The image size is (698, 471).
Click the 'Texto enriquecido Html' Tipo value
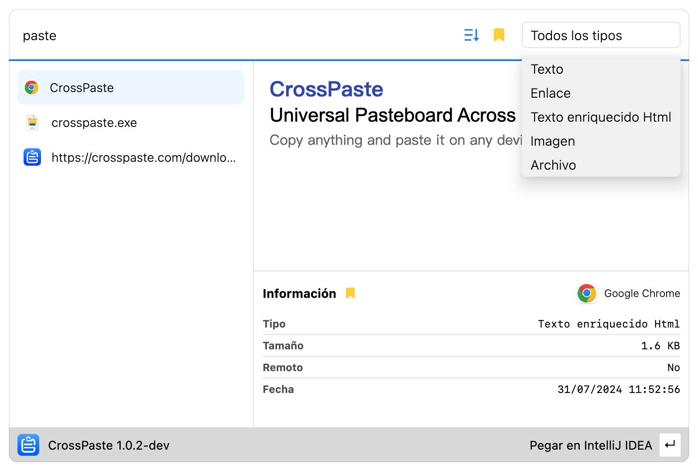609,324
